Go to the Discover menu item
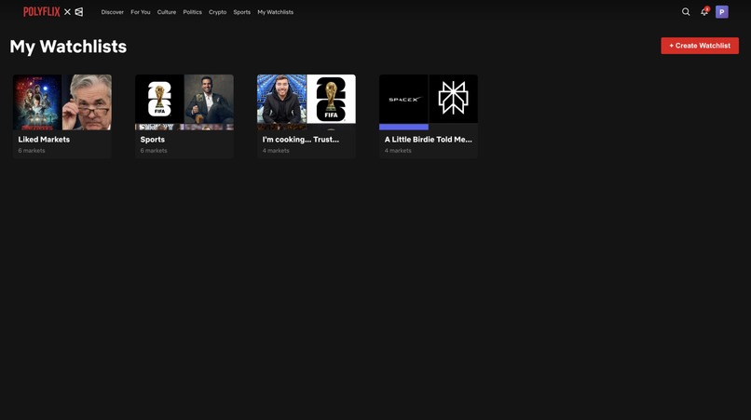 pos(113,12)
